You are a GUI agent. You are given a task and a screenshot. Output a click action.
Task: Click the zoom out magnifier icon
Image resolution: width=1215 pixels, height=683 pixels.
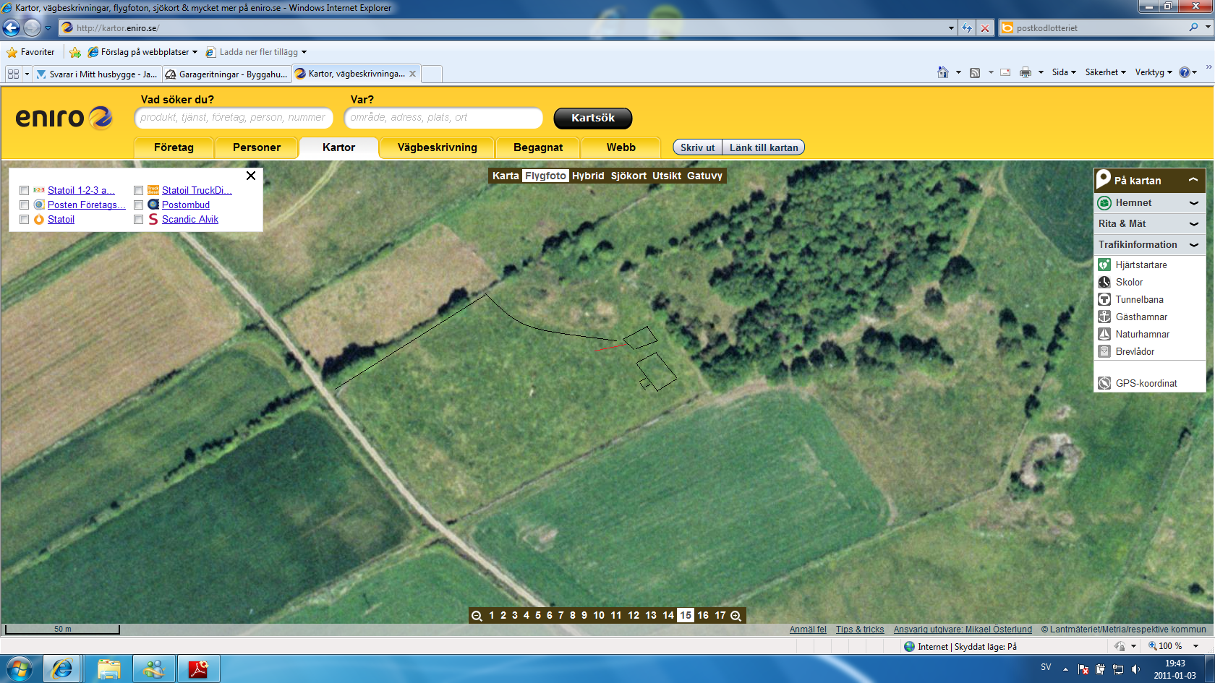(x=477, y=616)
